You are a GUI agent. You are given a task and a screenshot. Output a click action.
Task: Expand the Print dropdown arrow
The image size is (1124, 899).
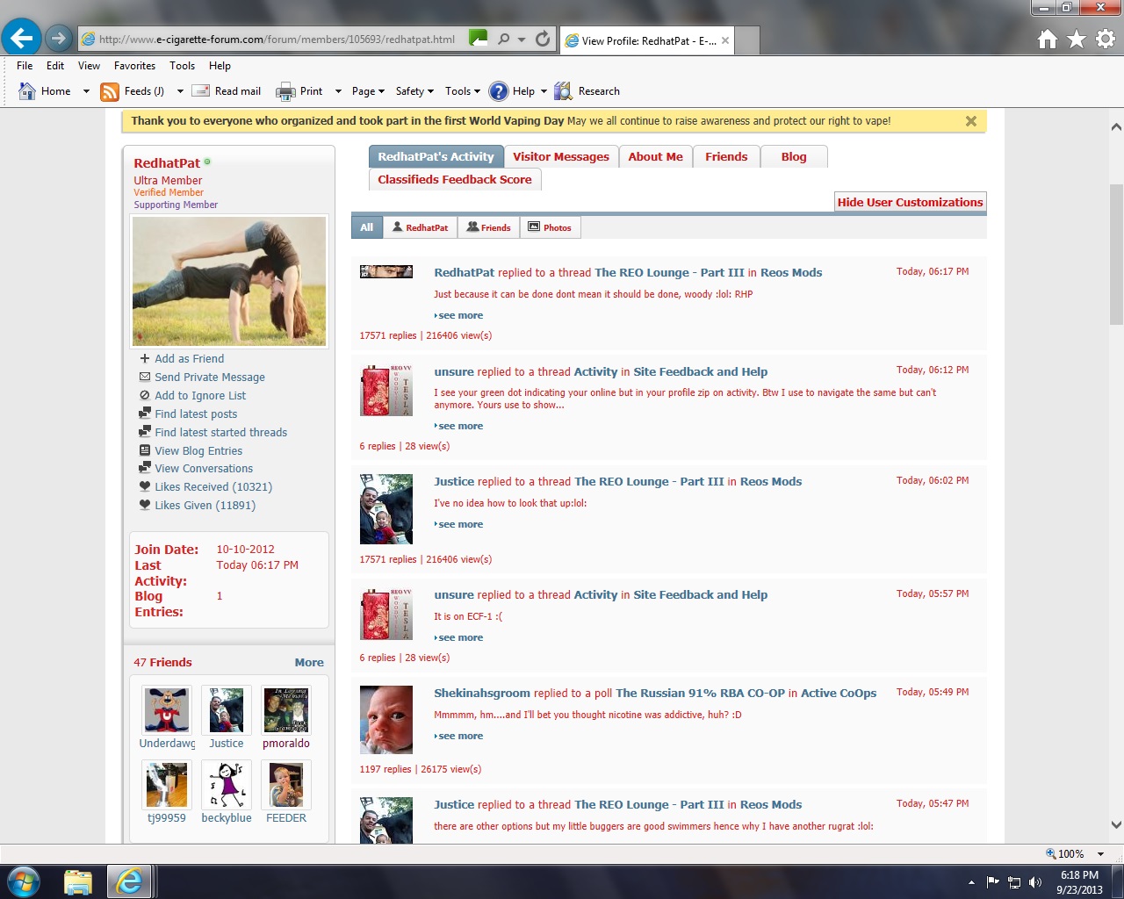click(338, 91)
